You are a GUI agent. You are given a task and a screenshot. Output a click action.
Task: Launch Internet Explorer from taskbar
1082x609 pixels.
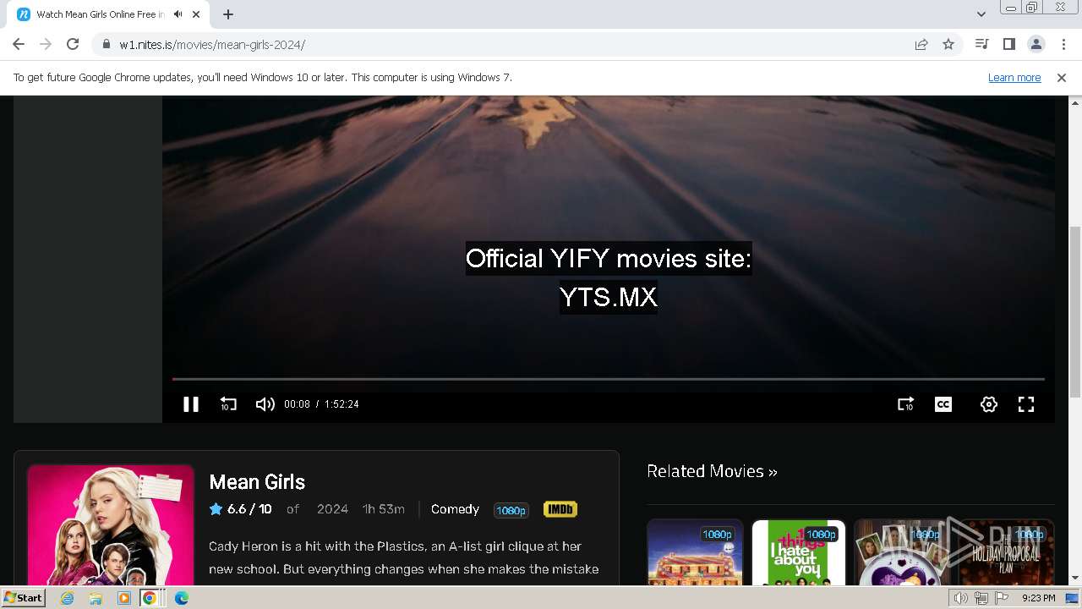click(x=67, y=598)
